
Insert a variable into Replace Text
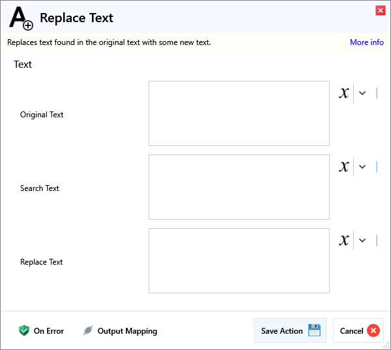(344, 241)
